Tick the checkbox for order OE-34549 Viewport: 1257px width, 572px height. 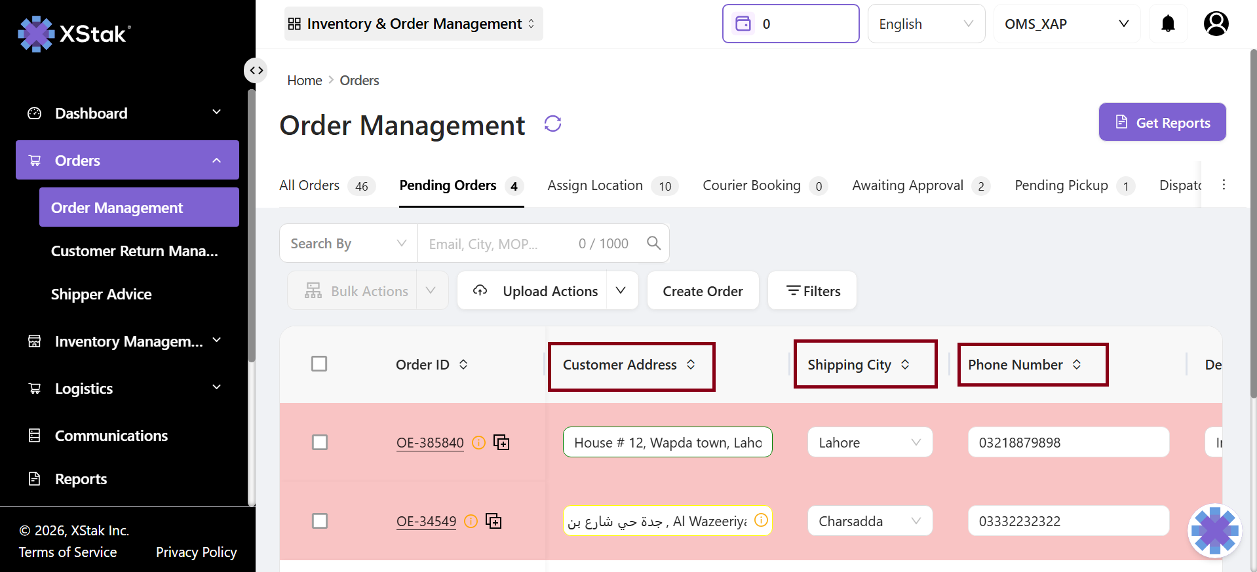319,521
